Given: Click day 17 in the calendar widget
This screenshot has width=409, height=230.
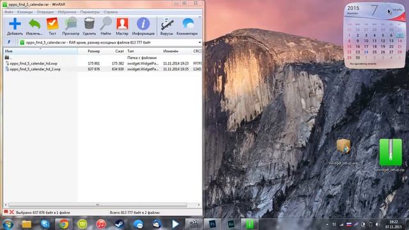Looking at the screenshot, I should point(366,47).
